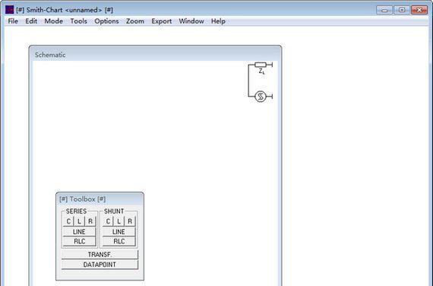Open the Mode menu

[54, 21]
